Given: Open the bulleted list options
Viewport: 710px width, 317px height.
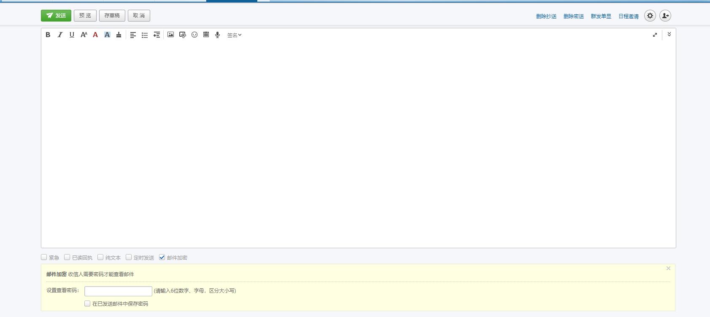Looking at the screenshot, I should 145,35.
